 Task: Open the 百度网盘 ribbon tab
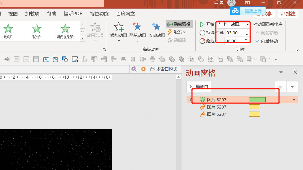(x=125, y=14)
